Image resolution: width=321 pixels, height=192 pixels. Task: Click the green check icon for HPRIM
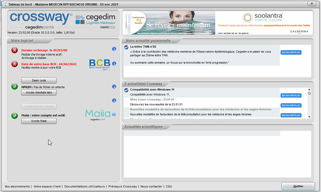(x=14, y=86)
